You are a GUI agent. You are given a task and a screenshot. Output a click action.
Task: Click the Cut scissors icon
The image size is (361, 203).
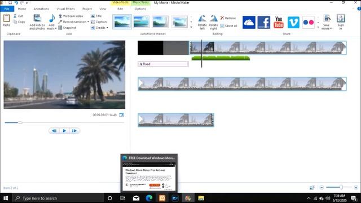[15, 16]
